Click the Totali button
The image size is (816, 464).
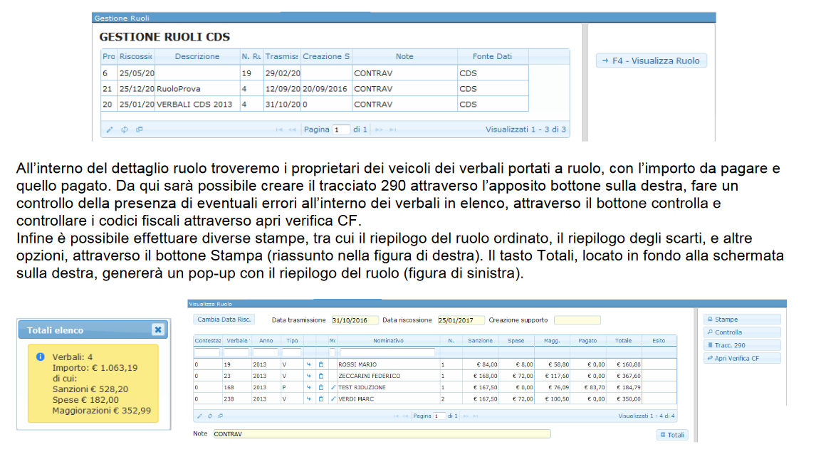672,435
